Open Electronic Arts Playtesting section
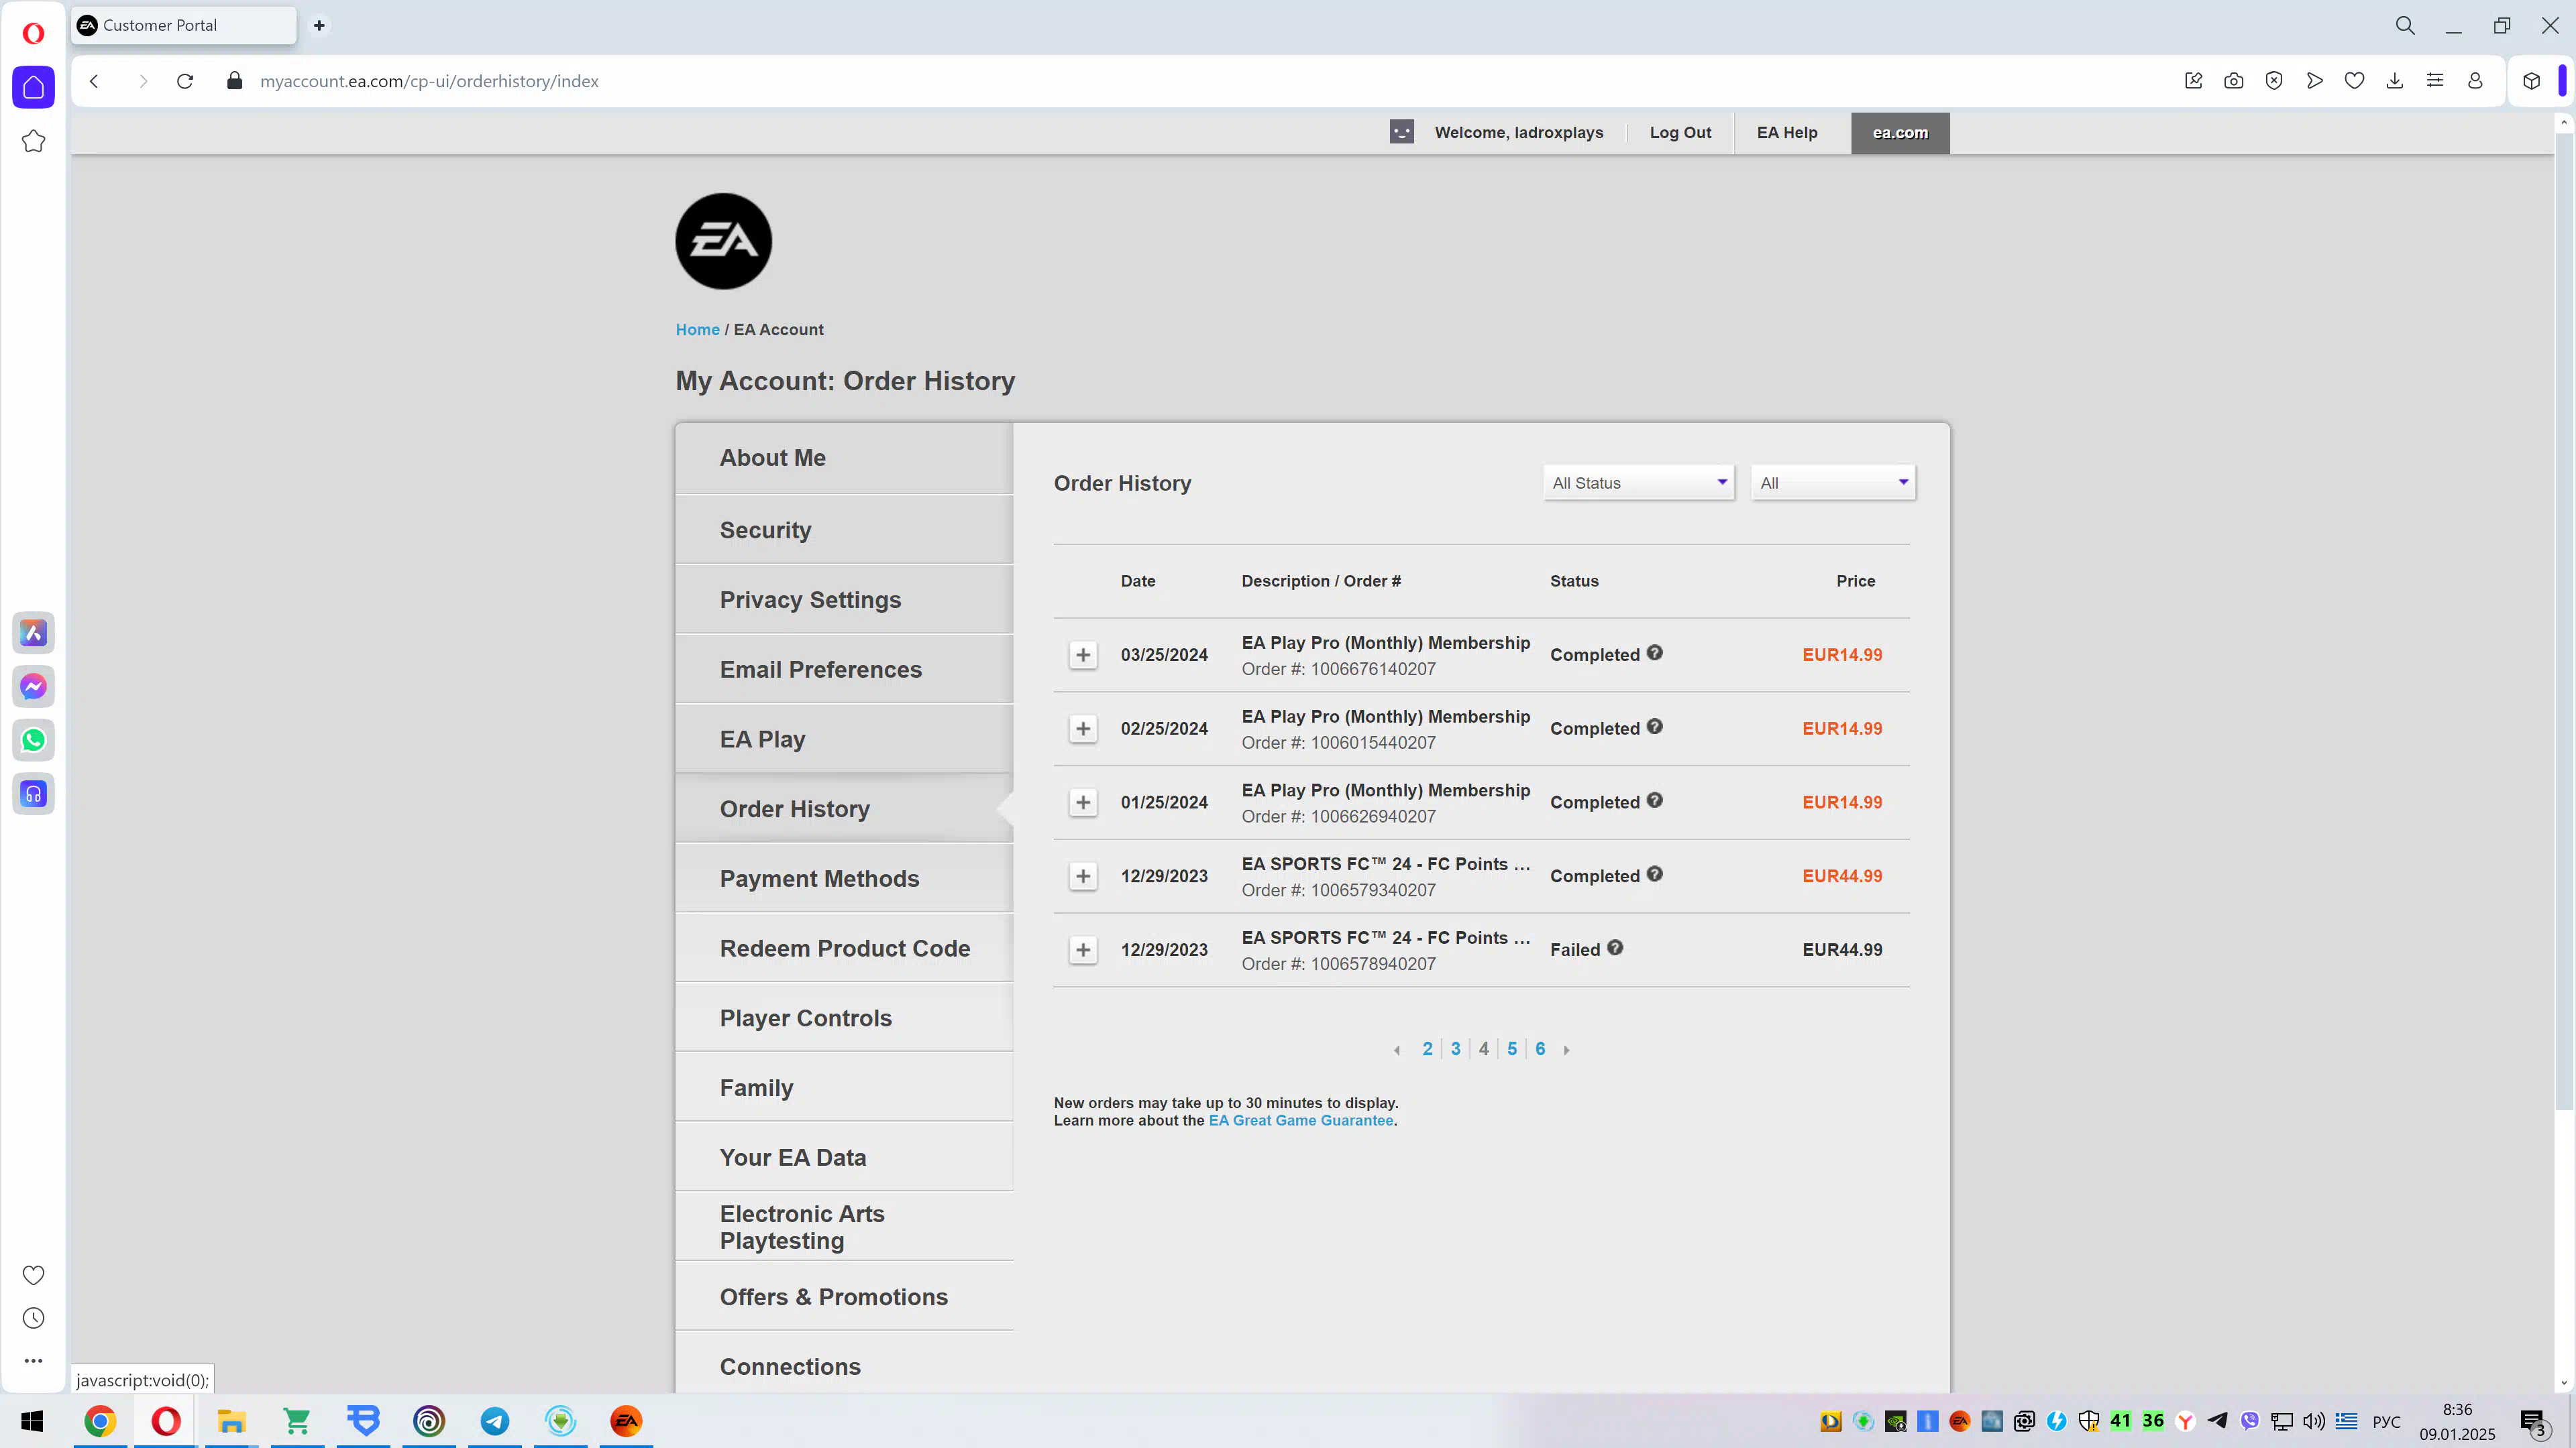 click(x=844, y=1227)
